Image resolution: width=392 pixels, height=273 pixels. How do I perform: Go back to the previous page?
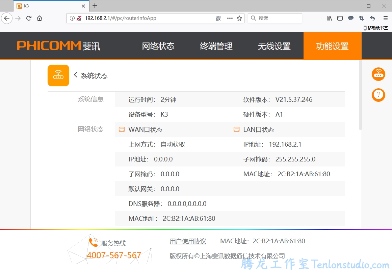pos(7,18)
